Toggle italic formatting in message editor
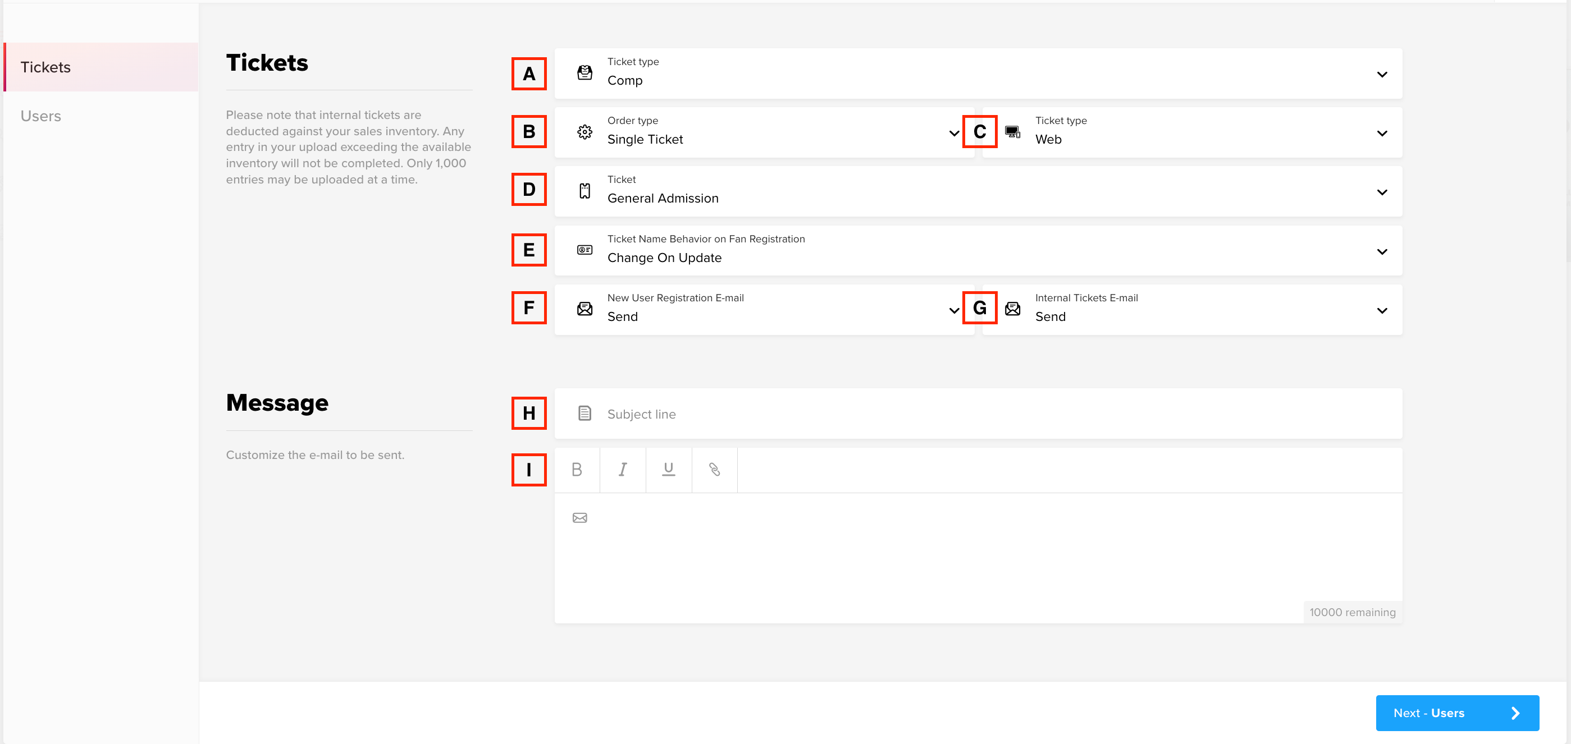This screenshot has width=1571, height=744. click(623, 470)
